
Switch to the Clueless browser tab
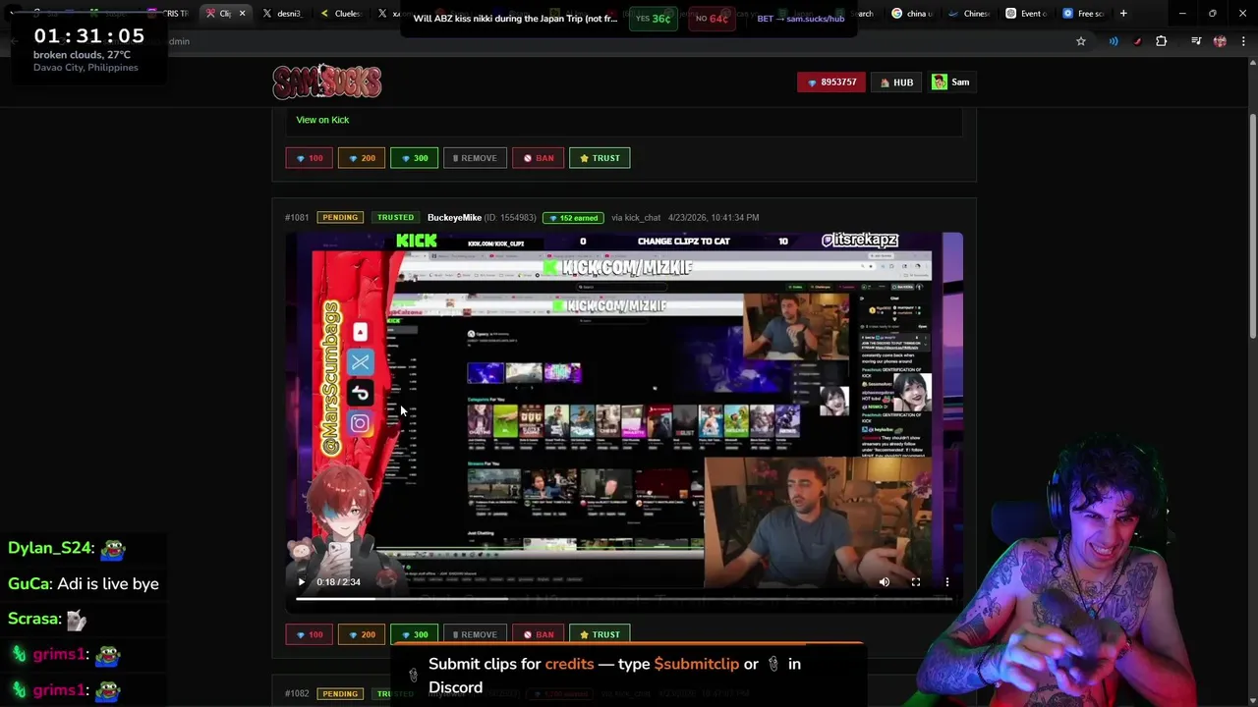pos(340,14)
